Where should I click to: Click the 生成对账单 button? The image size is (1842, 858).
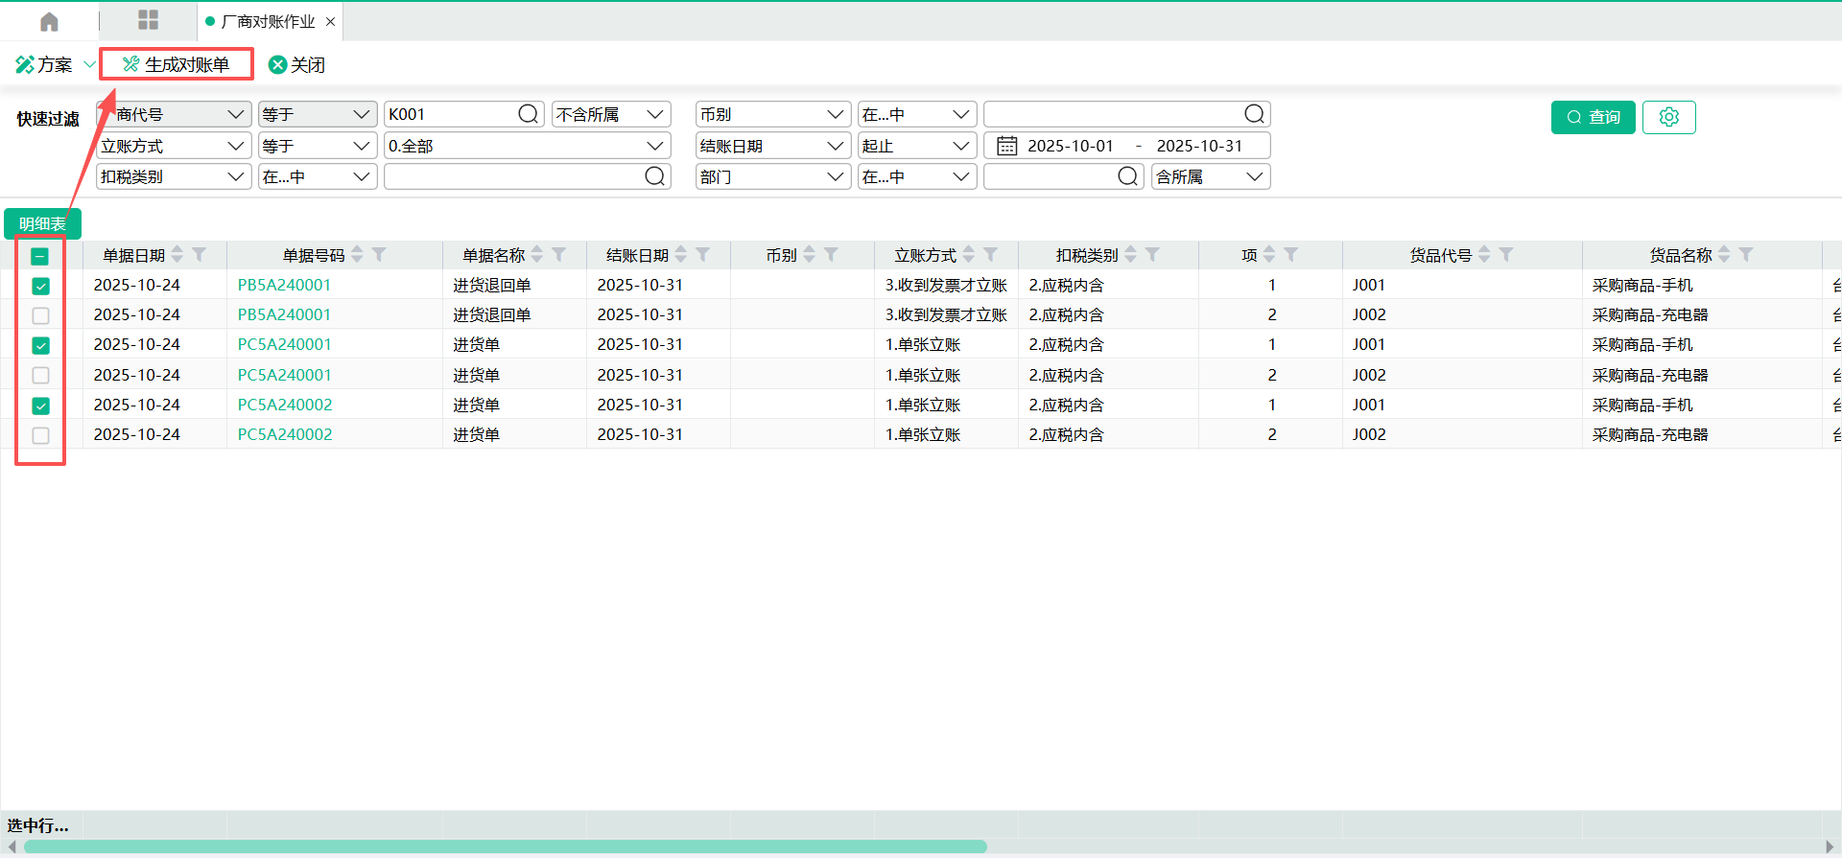tap(177, 64)
